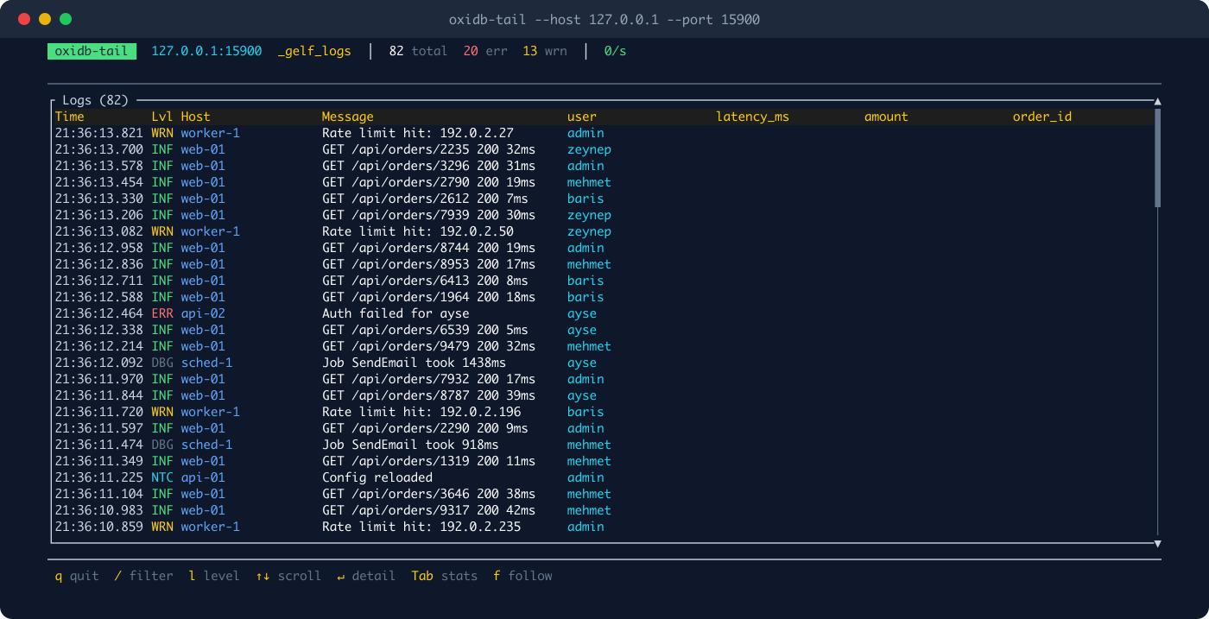Click the 20 err counter
The height and width of the screenshot is (619, 1209).
click(x=485, y=51)
